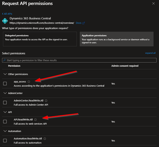Click the external link icon next to Docs

pyautogui.click(x=83, y=23)
